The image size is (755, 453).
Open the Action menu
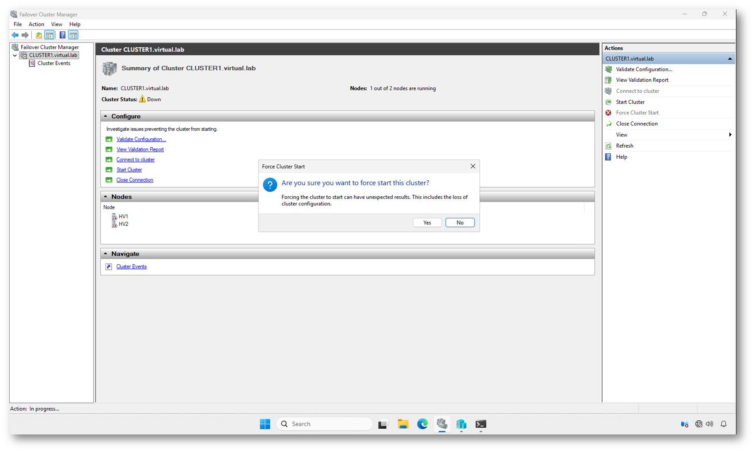pos(36,24)
